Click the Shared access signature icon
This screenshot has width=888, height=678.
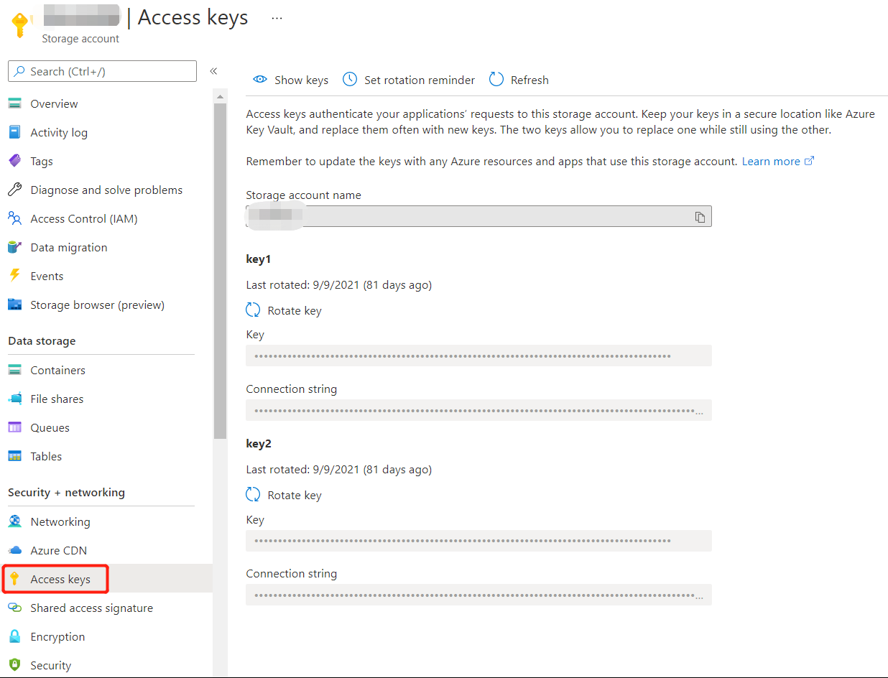(14, 608)
